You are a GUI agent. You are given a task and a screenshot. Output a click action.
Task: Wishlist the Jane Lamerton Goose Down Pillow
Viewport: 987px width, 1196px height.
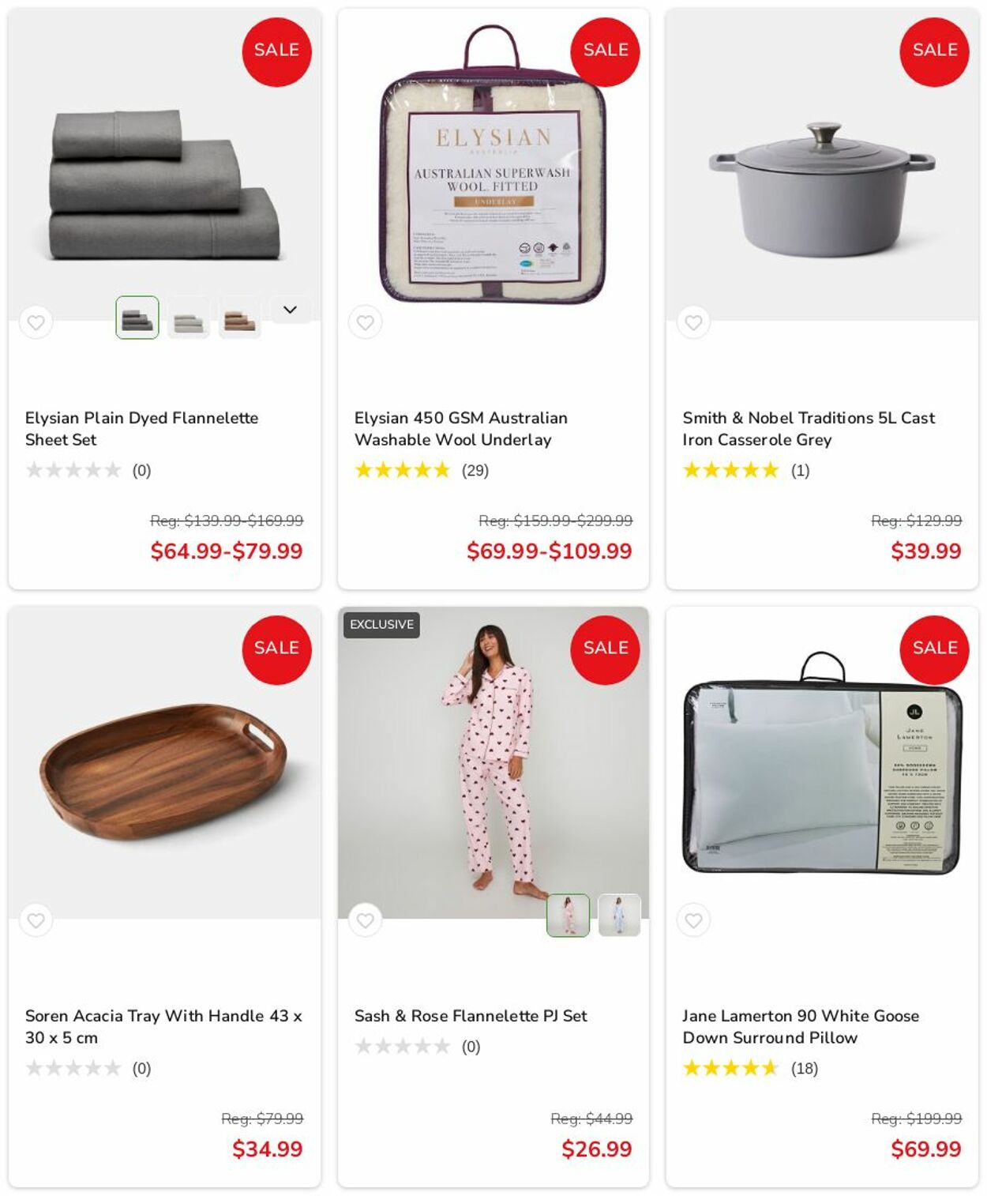tap(693, 920)
